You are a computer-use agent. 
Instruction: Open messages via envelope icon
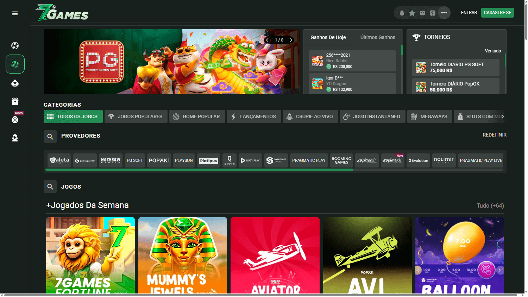click(422, 12)
